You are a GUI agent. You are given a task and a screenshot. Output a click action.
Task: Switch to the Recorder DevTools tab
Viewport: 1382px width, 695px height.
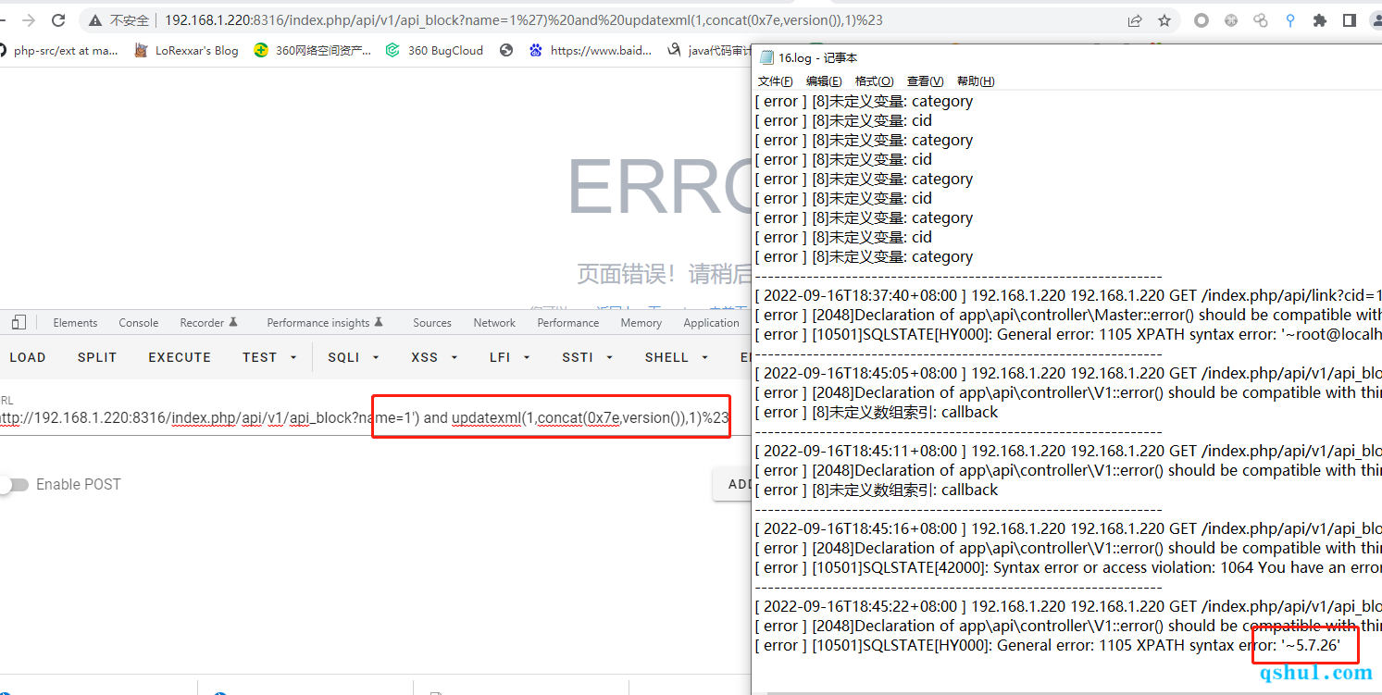tap(208, 323)
